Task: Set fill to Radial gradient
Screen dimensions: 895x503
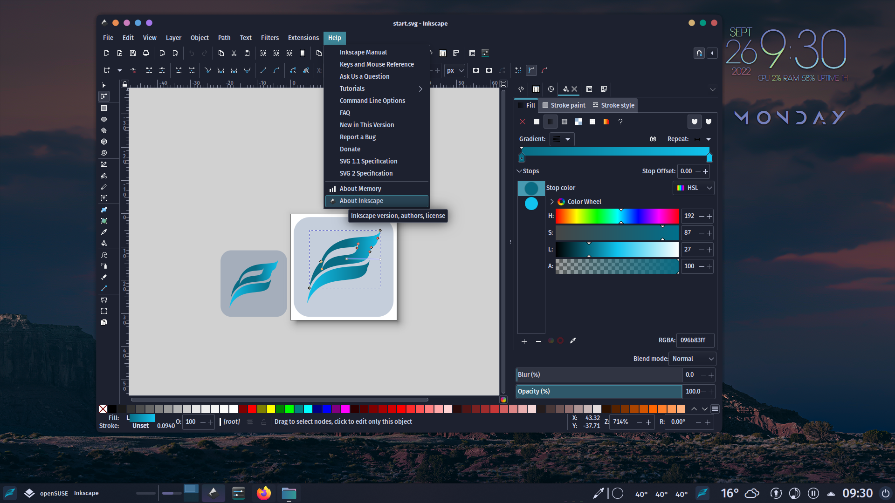Action: 565,122
